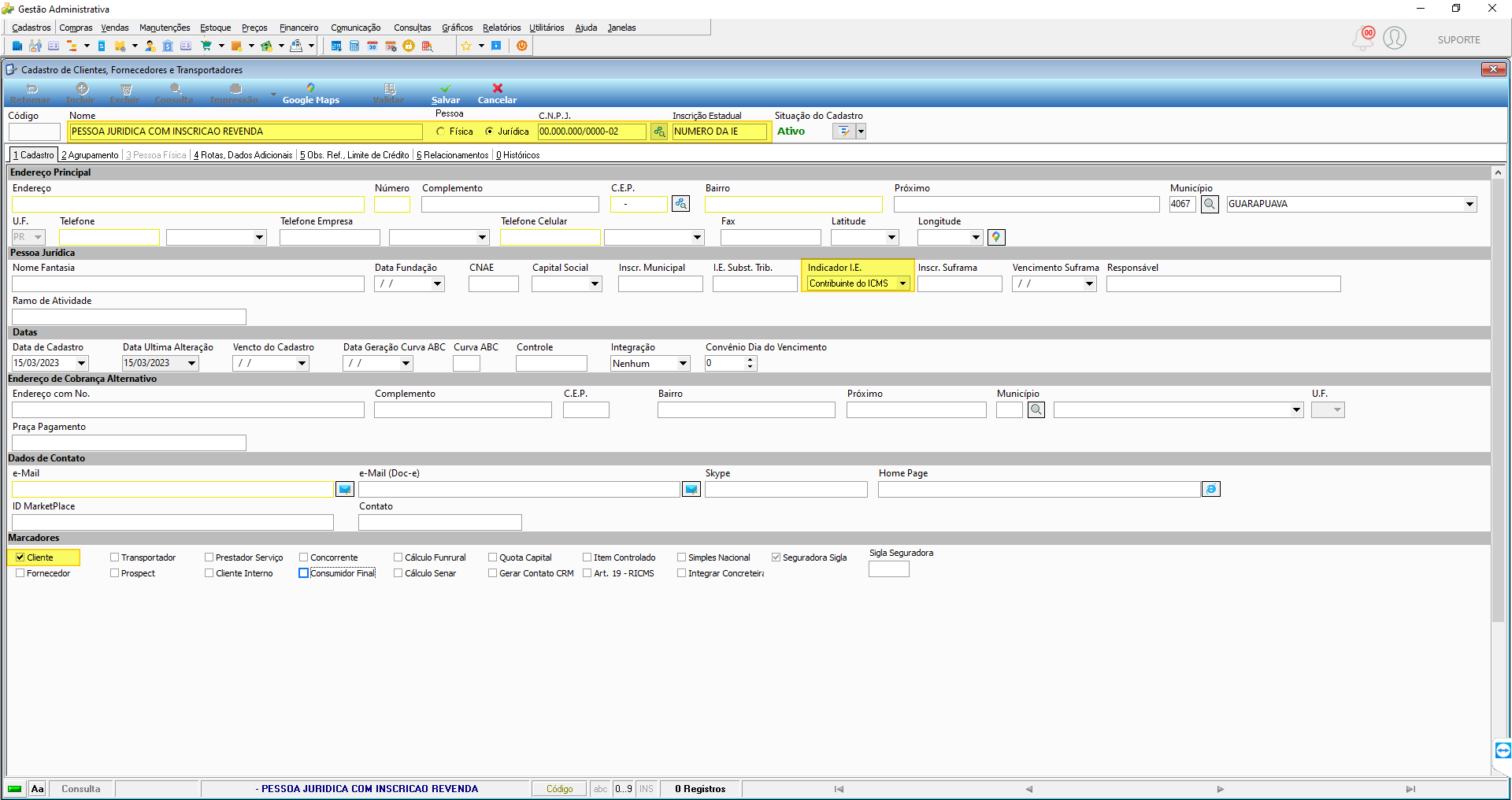1512x800 pixels.
Task: Click the orange padlock toolbar icon
Action: pyautogui.click(x=409, y=46)
